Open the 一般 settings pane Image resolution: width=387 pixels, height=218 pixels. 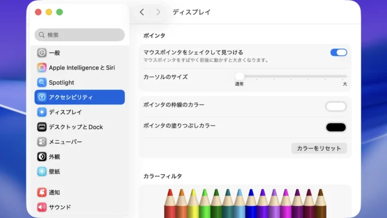click(x=79, y=52)
